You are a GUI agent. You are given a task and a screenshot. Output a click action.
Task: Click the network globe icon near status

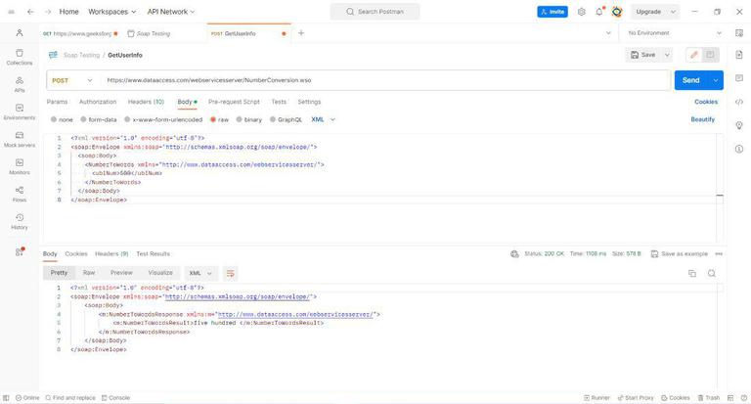click(x=514, y=254)
